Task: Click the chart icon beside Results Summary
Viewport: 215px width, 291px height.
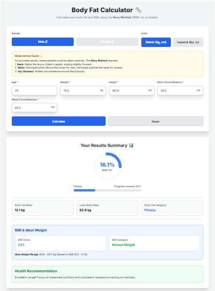Action: pos(131,145)
